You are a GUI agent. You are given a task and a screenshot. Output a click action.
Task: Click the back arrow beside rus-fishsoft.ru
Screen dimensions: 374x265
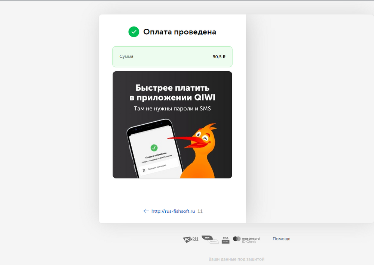(146, 211)
